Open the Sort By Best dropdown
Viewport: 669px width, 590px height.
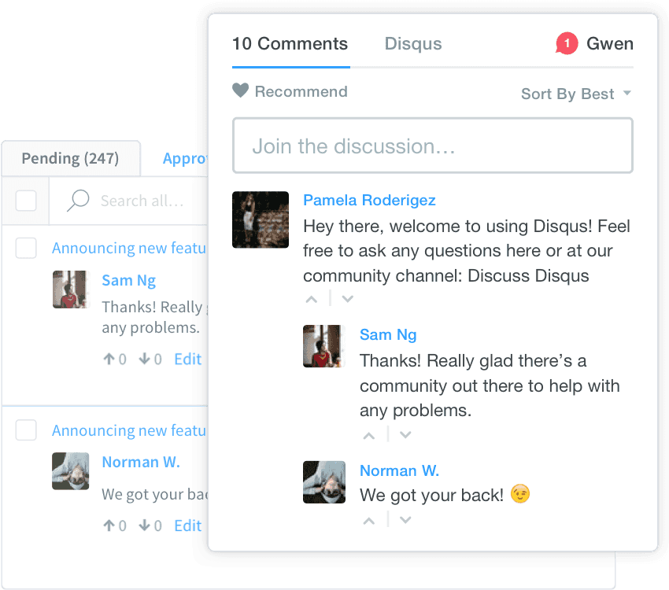576,94
